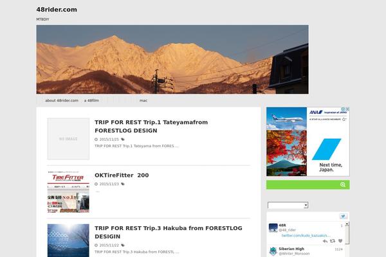The width and height of the screenshot is (386, 257).
Task: Click clock icon next to 2015/11/22
Action: point(96,245)
